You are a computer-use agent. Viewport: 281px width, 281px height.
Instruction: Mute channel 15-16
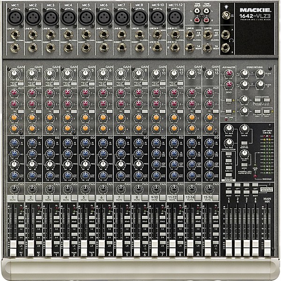click(216, 198)
